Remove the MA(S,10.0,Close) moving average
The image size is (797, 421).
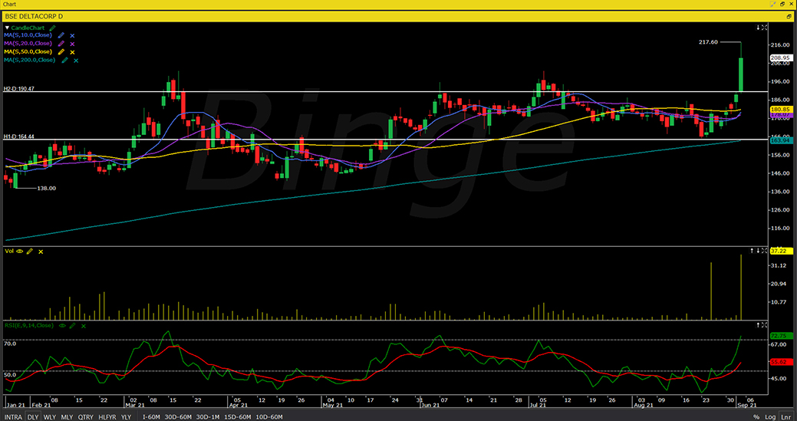click(72, 35)
